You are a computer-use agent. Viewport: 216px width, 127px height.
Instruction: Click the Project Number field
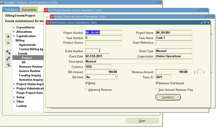(x=103, y=33)
